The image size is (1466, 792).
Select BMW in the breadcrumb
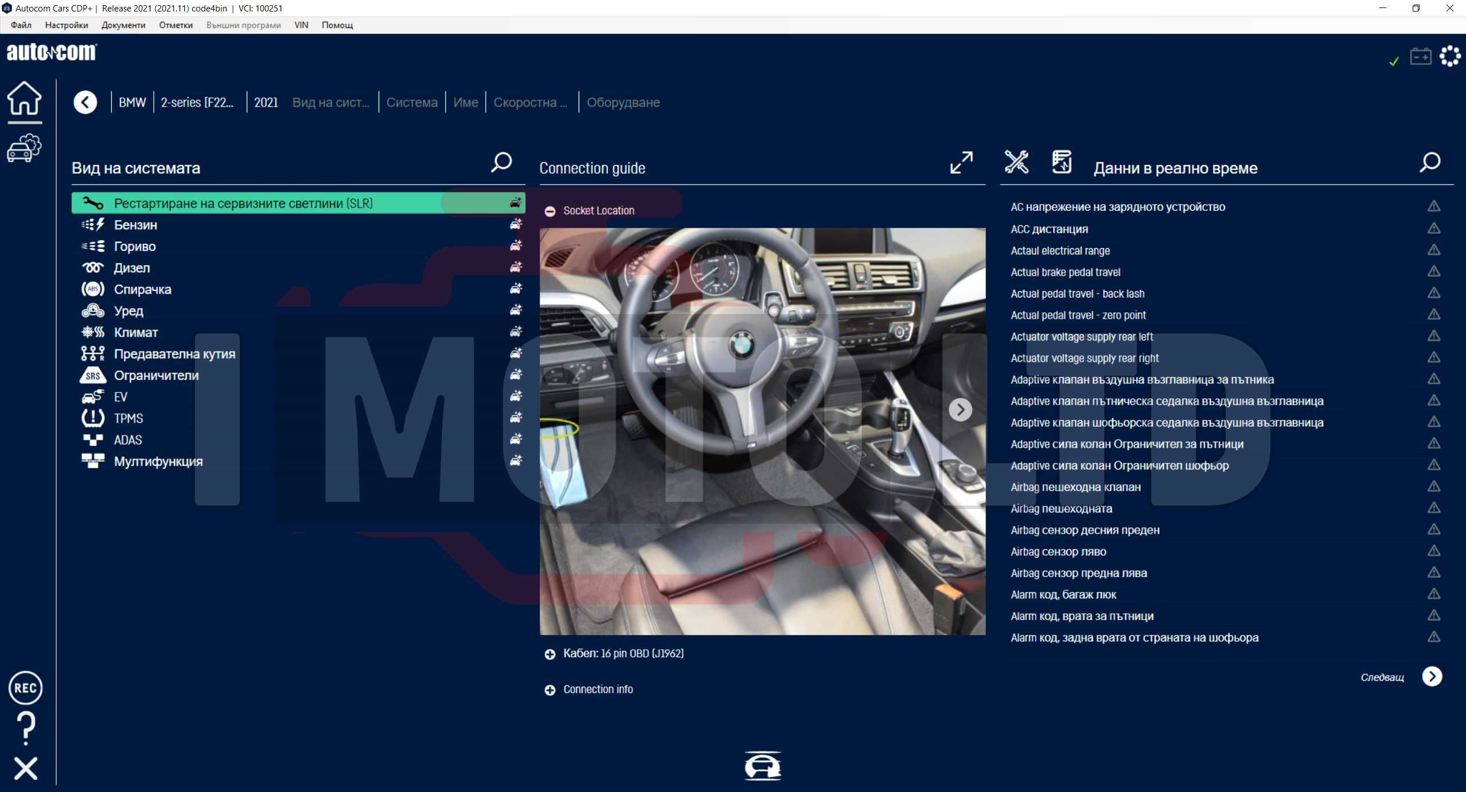(132, 103)
